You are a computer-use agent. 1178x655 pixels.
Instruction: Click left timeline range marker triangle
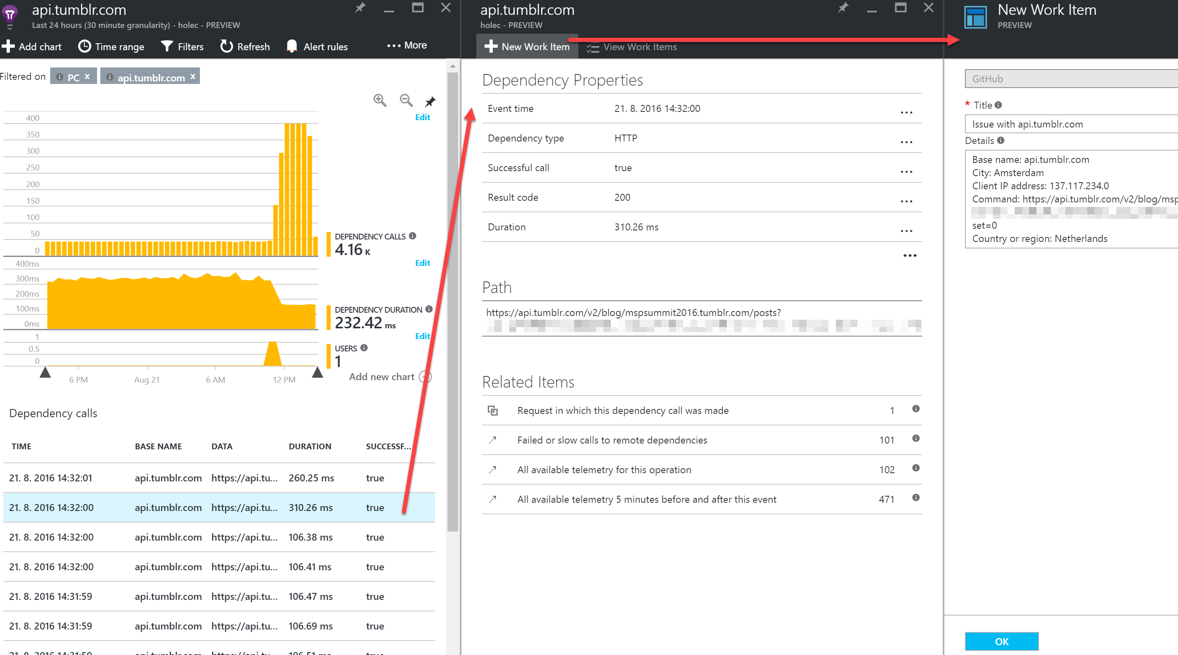pyautogui.click(x=45, y=372)
